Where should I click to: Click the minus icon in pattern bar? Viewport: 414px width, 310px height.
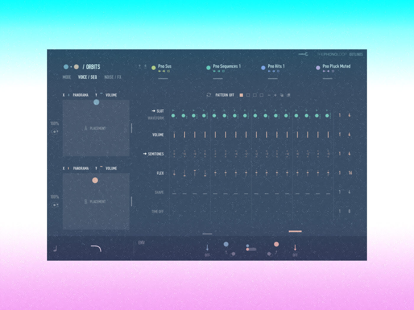click(x=269, y=95)
